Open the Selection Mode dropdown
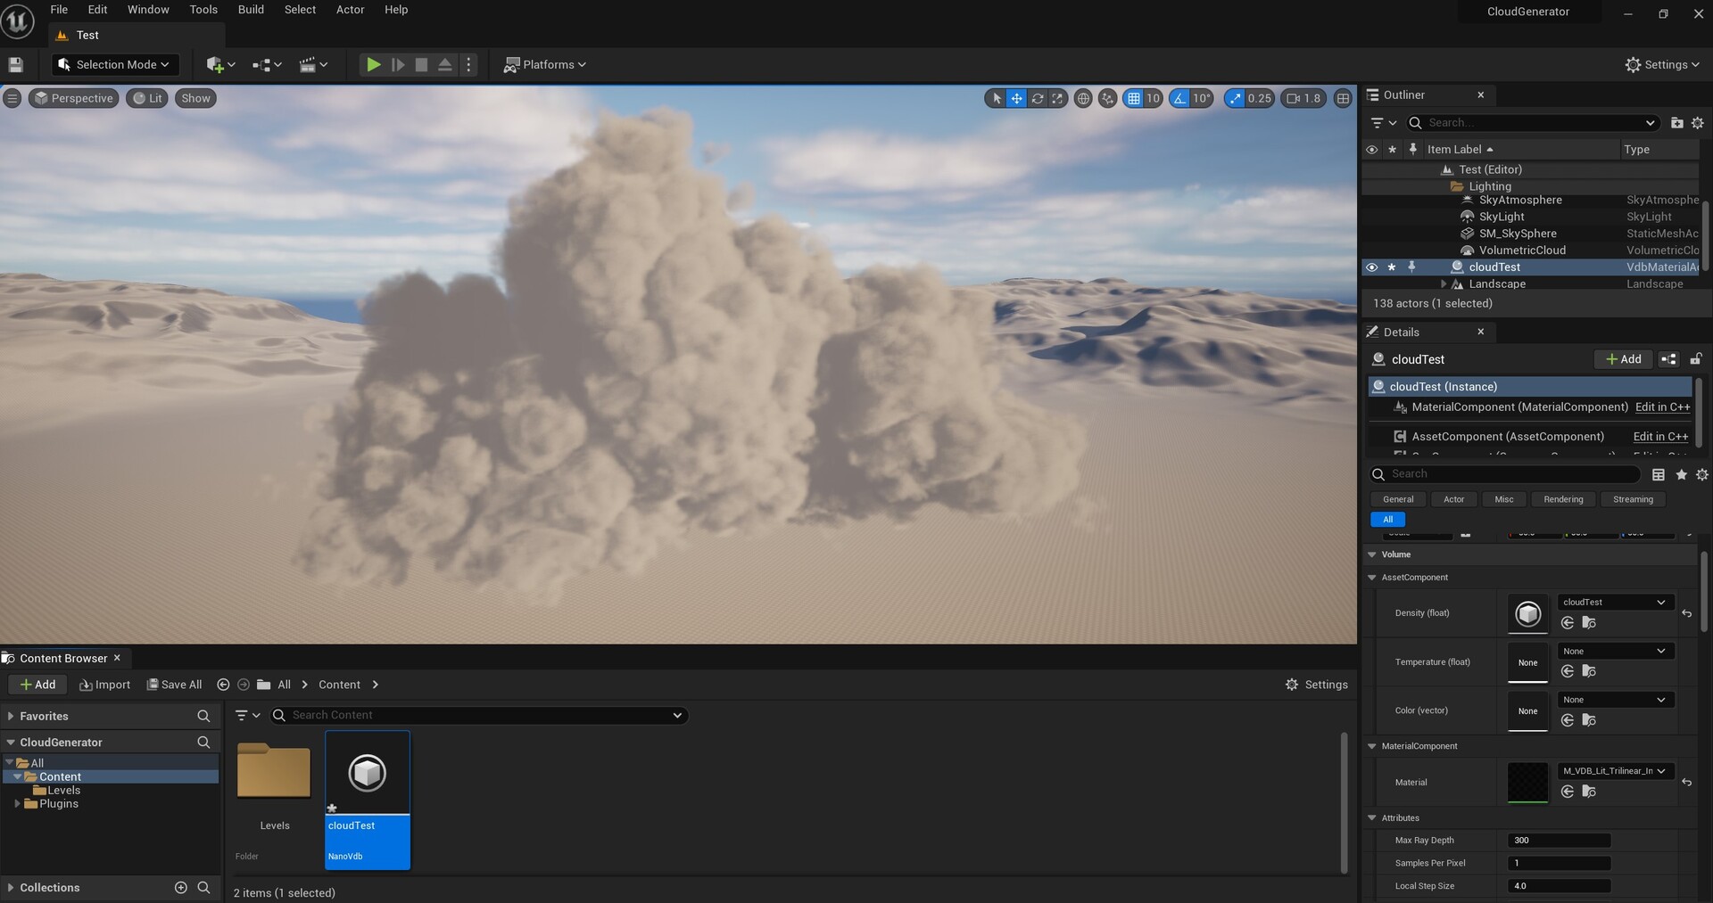Viewport: 1713px width, 903px height. 114,64
